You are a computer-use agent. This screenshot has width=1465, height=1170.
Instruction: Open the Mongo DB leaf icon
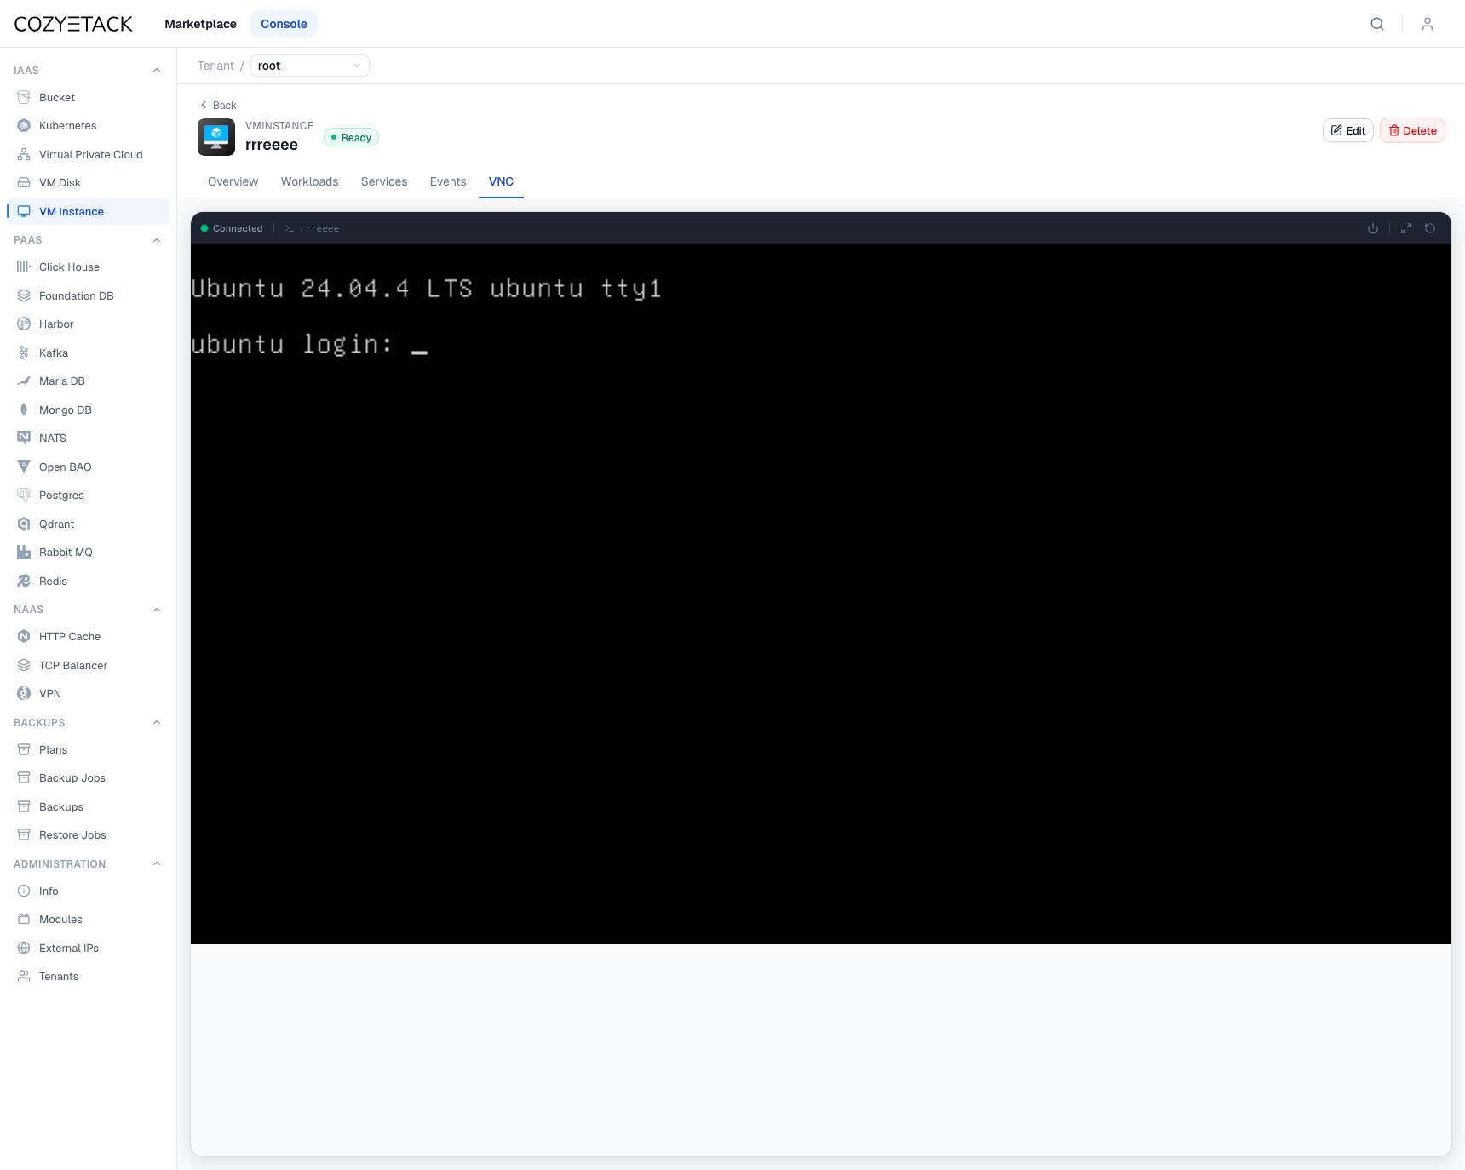coord(24,410)
